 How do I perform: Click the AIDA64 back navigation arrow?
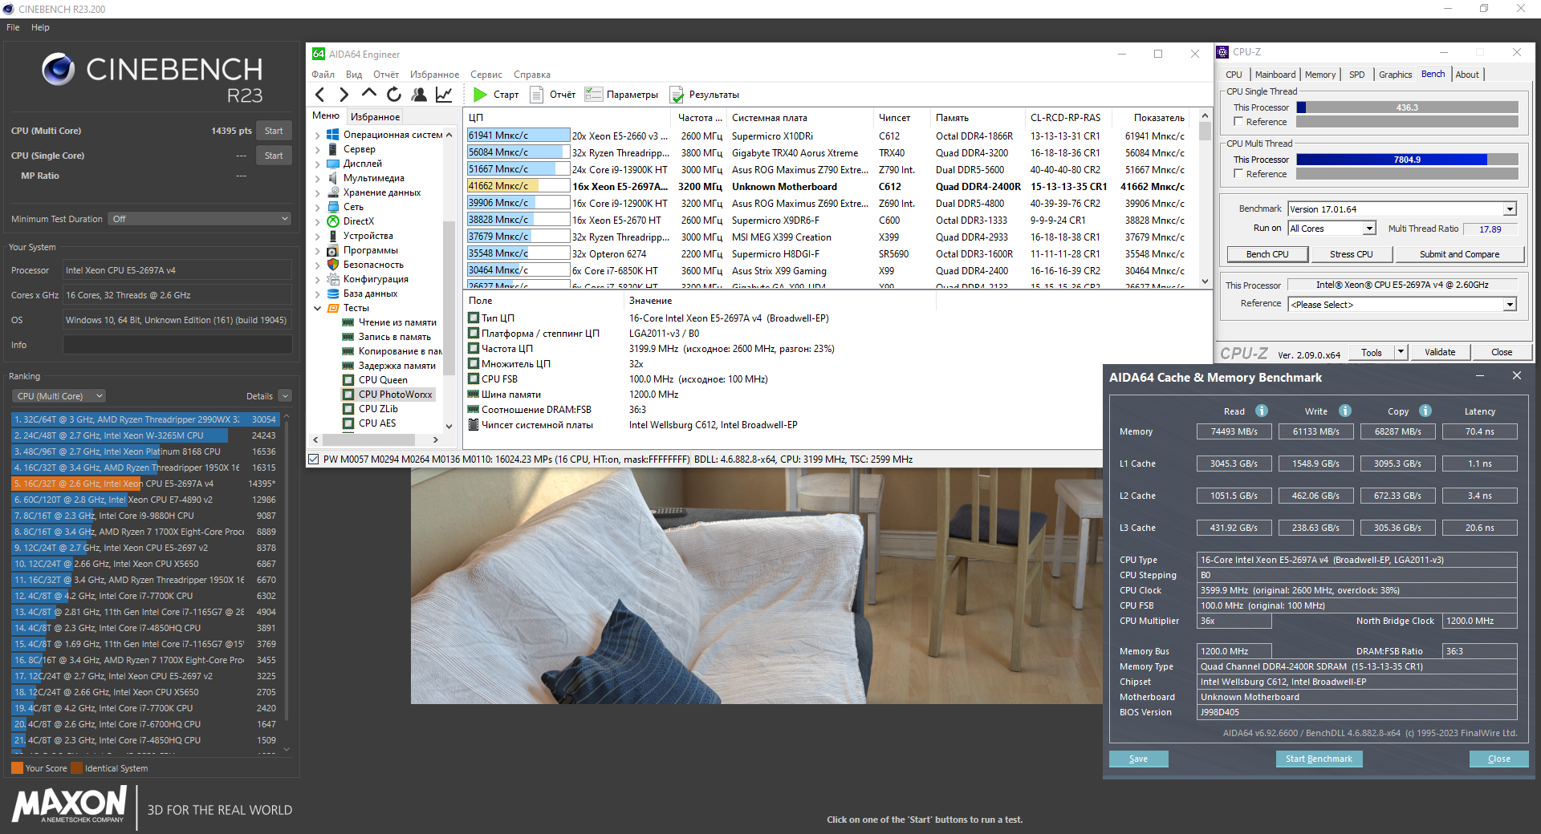(320, 95)
